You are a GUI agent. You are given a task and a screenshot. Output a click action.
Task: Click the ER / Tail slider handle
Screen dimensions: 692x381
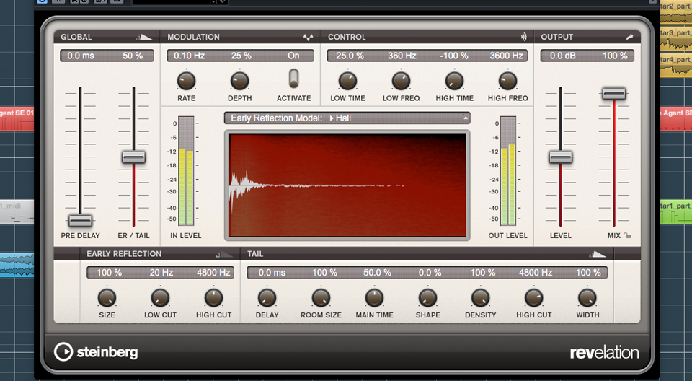coord(133,157)
